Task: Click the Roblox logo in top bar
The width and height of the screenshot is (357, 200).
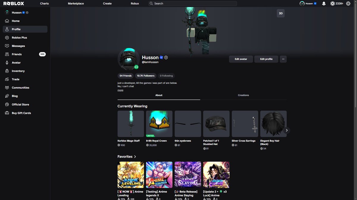Action: tap(14, 4)
